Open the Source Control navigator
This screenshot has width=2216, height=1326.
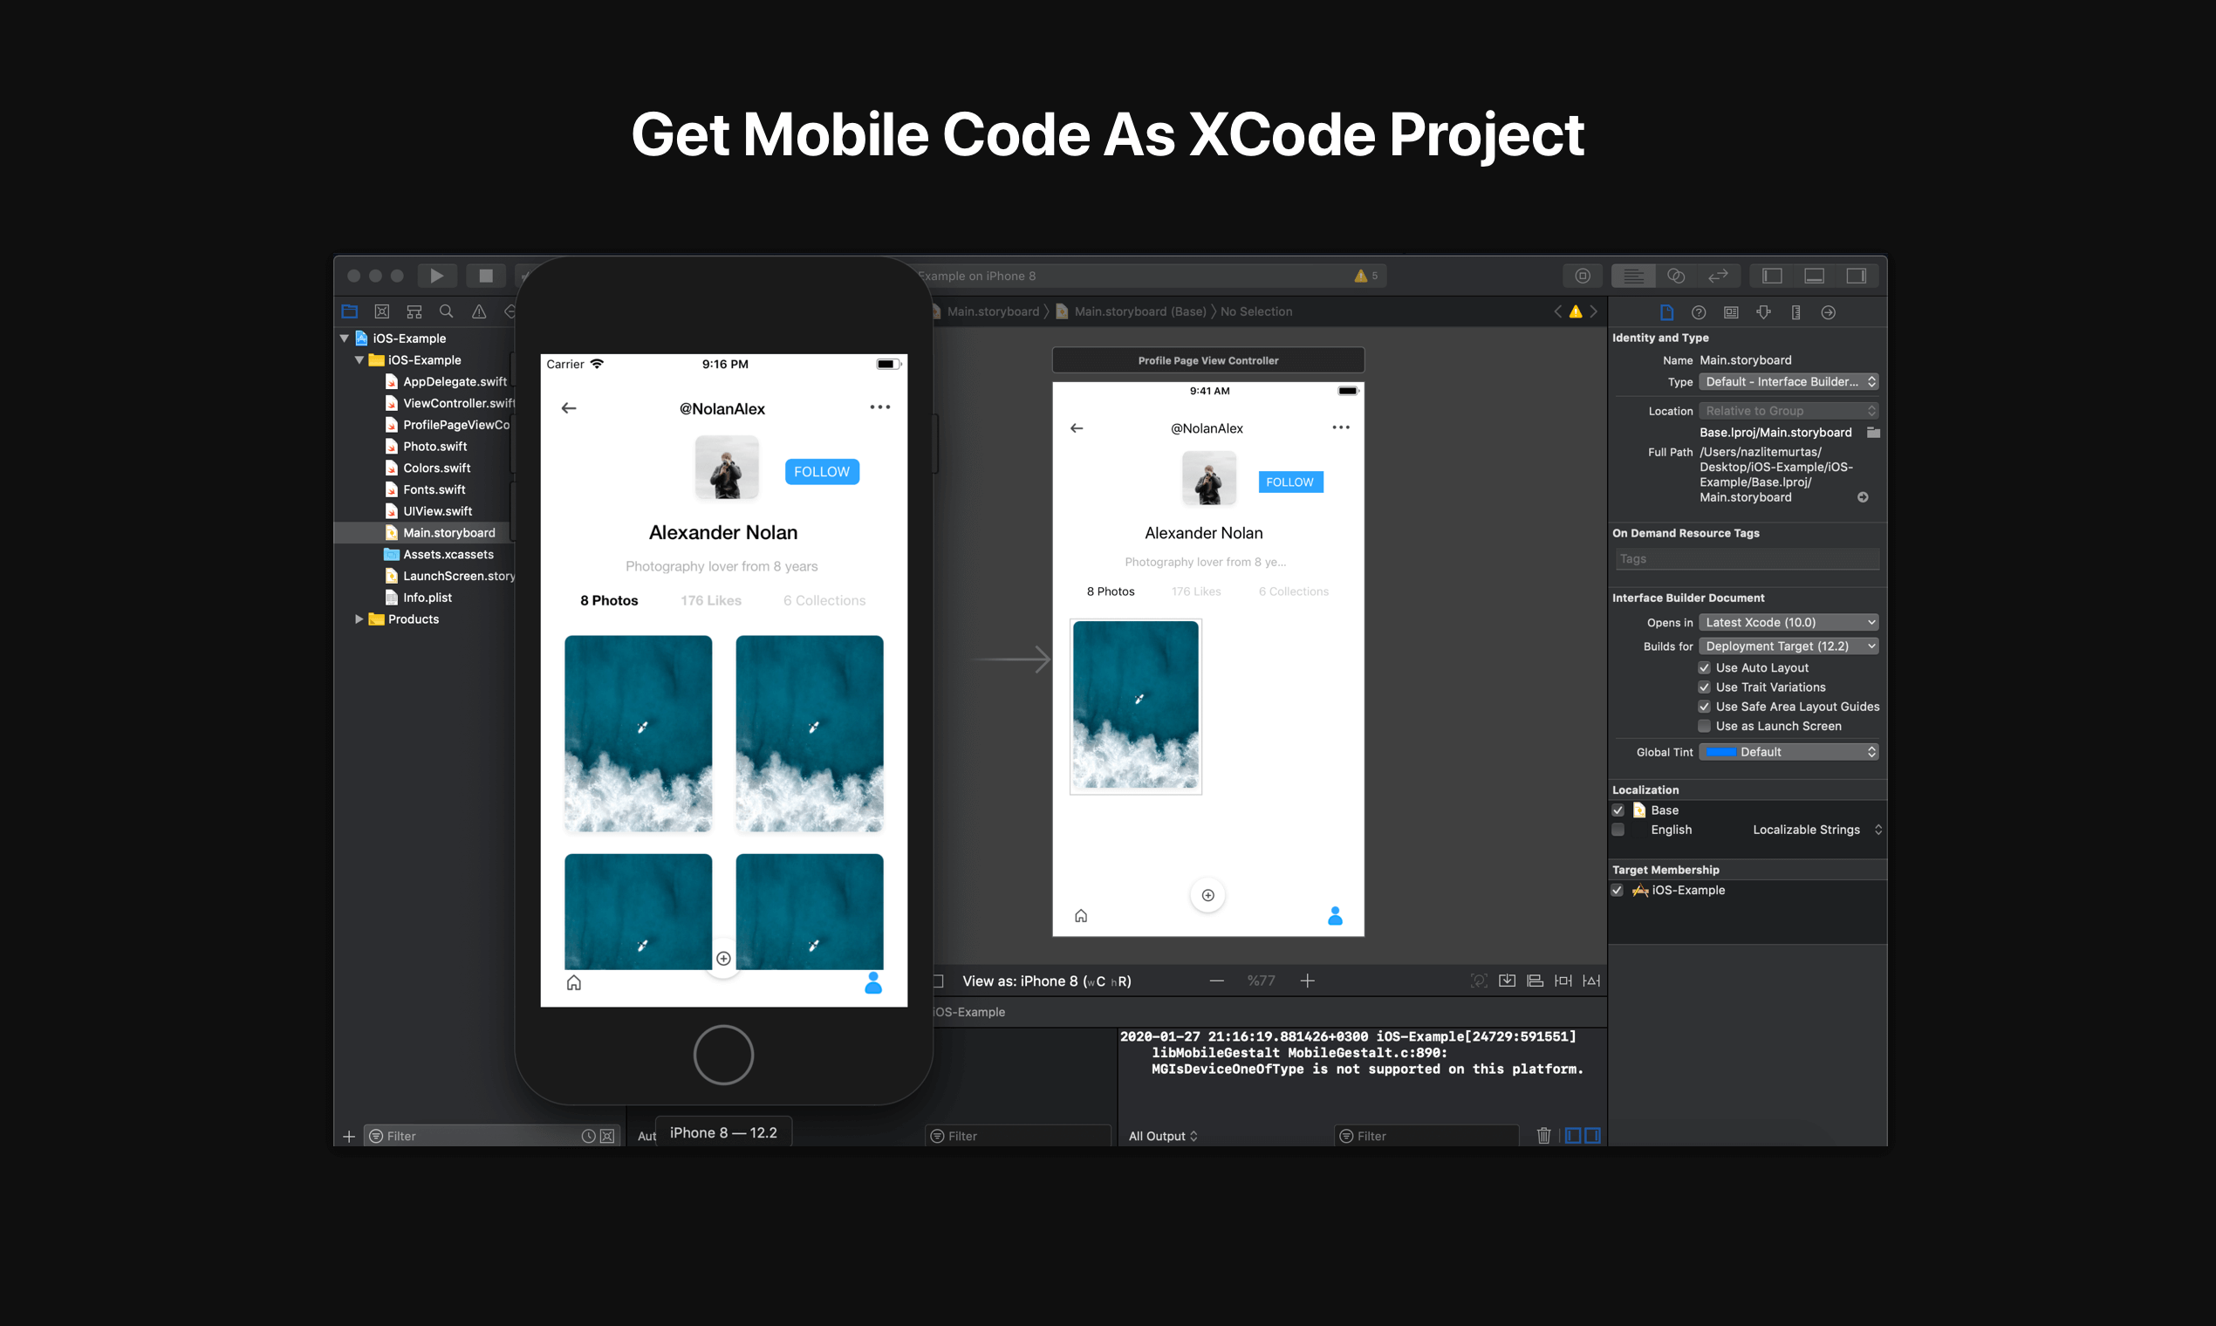[x=381, y=311]
